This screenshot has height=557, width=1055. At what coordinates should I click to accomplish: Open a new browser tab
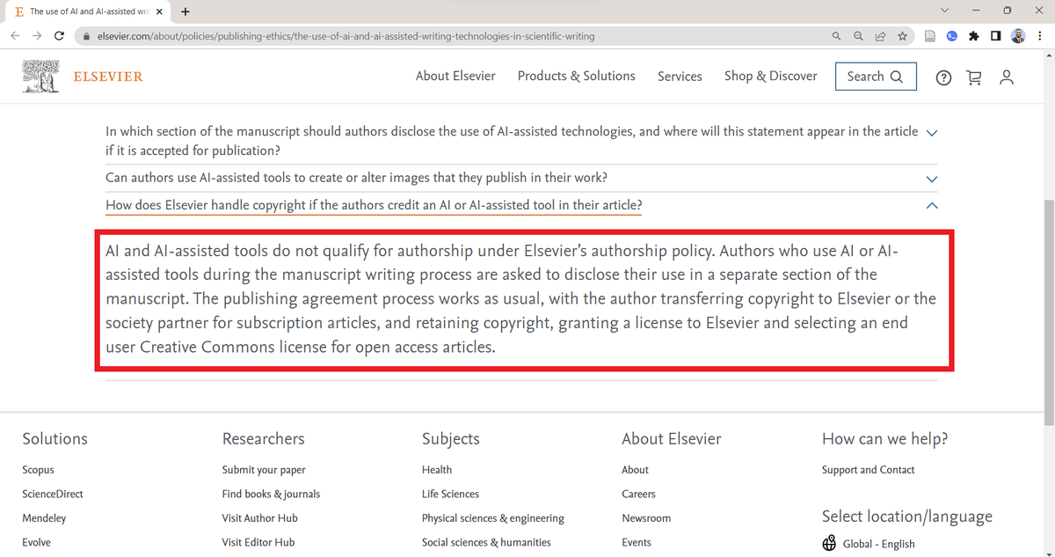186,11
